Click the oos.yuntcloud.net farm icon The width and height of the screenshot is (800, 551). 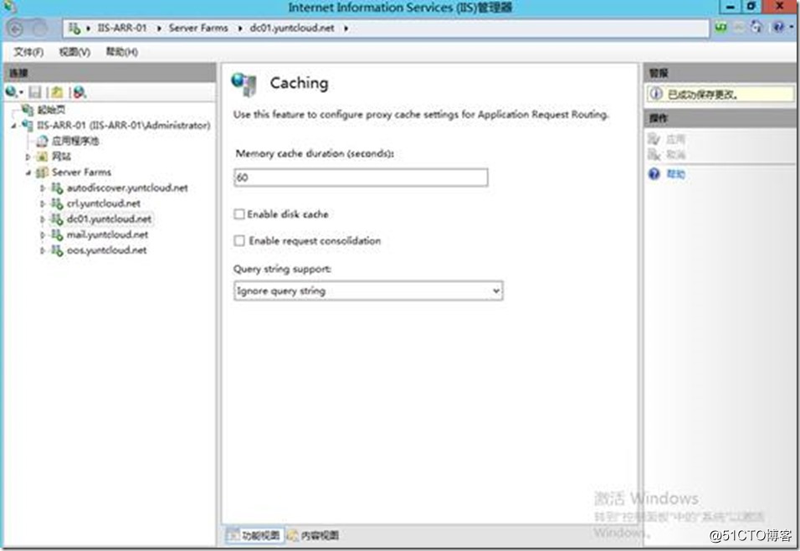pyautogui.click(x=57, y=250)
